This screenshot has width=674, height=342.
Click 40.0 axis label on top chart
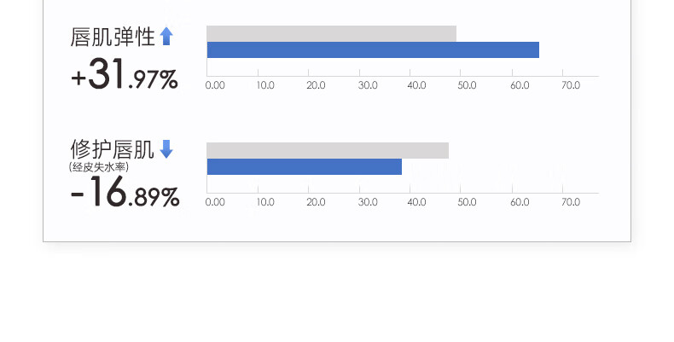point(416,85)
